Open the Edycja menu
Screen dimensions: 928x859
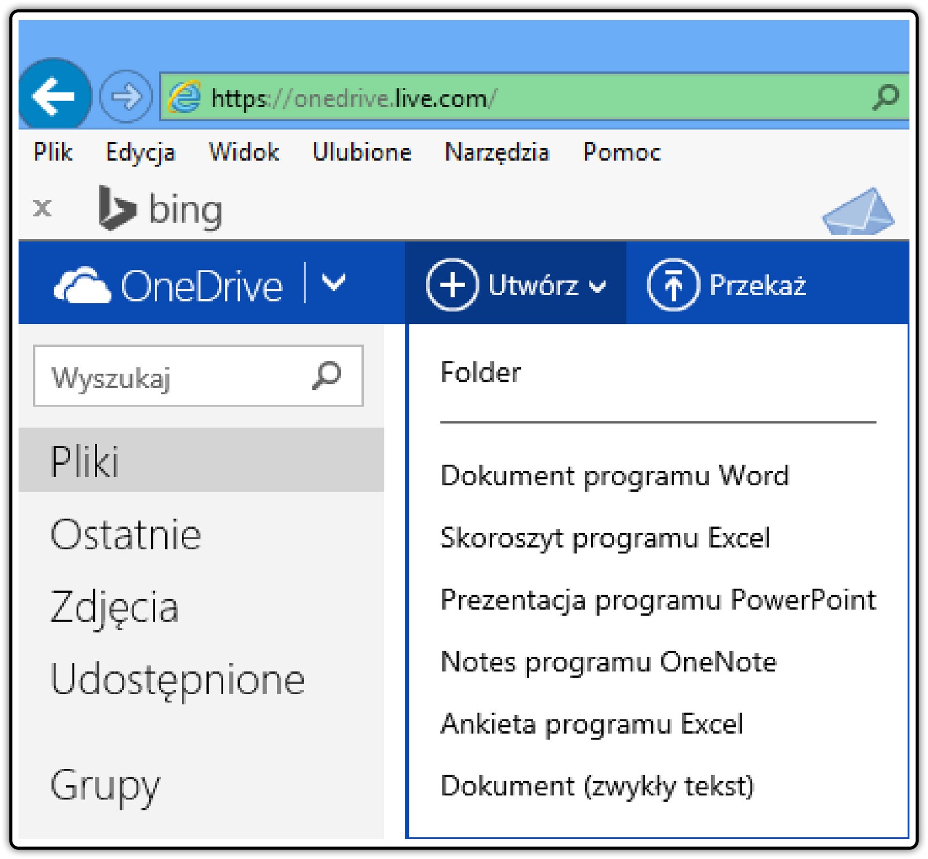click(x=141, y=152)
